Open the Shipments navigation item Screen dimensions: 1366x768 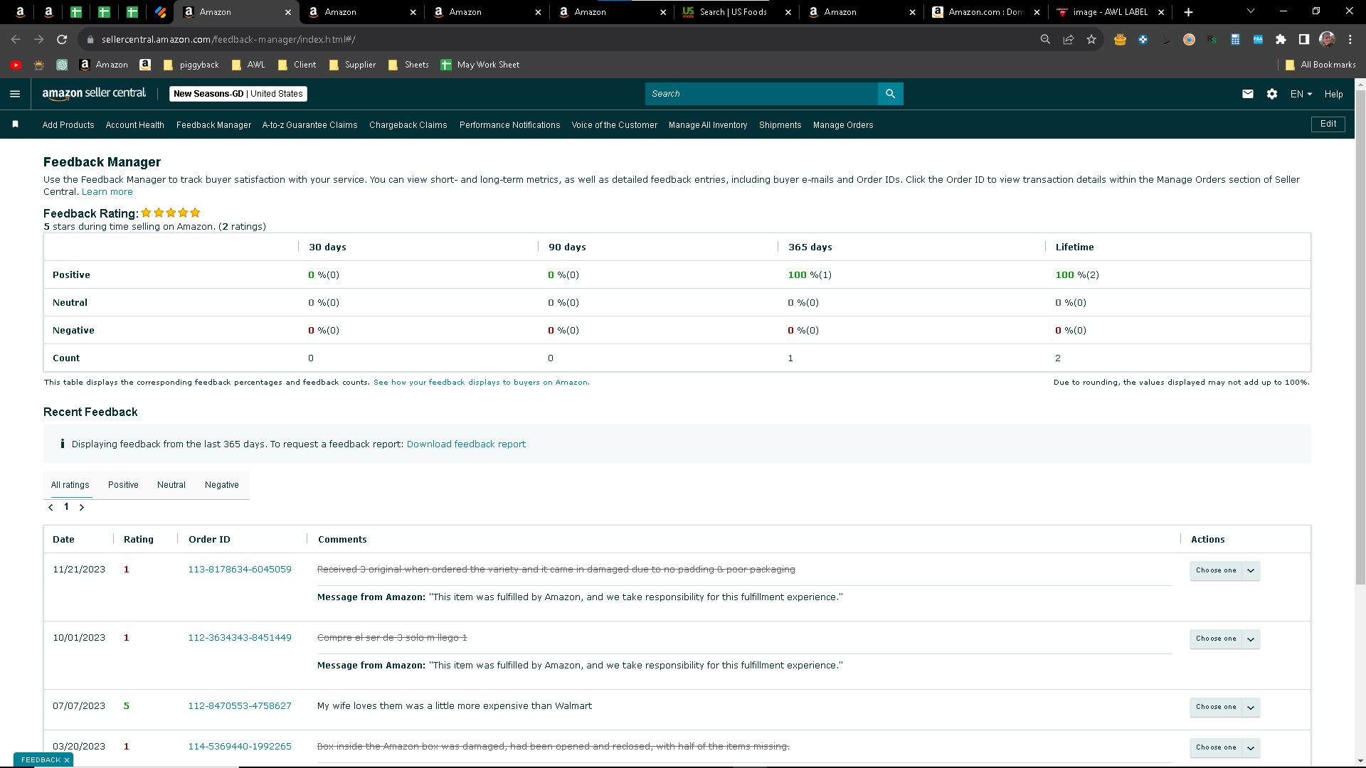click(780, 125)
